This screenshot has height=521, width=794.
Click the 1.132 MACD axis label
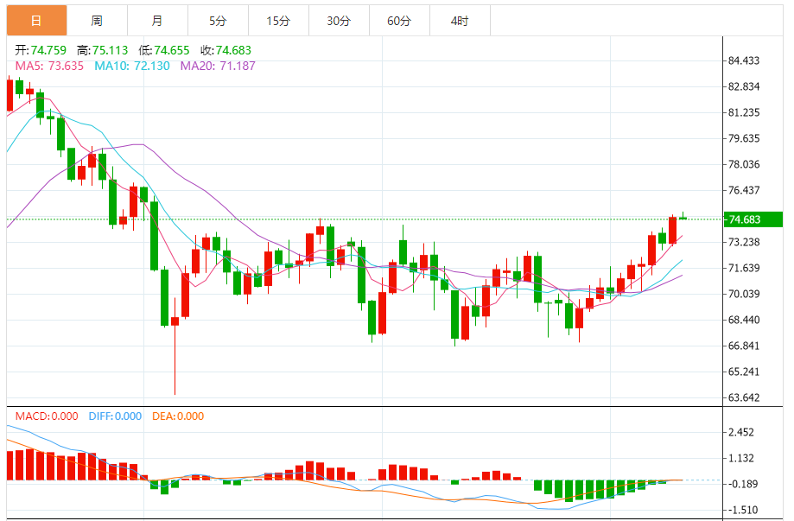pyautogui.click(x=741, y=458)
